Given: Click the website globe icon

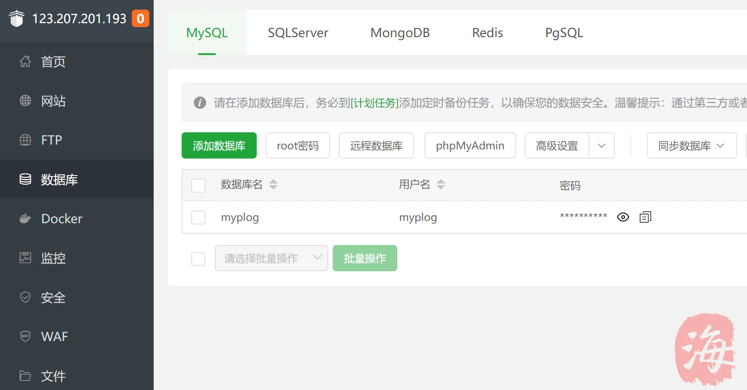Looking at the screenshot, I should (25, 101).
